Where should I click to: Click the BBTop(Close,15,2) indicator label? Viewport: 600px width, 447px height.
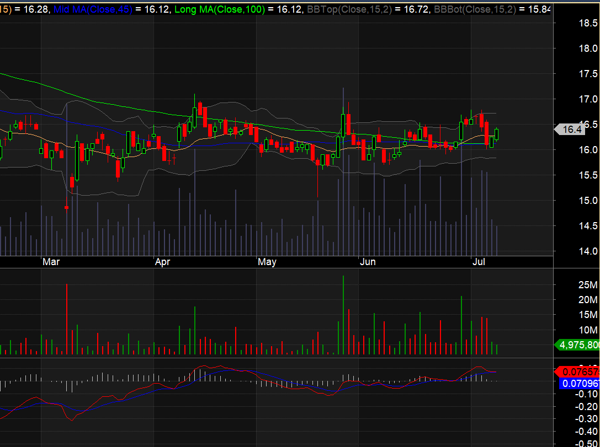click(x=349, y=9)
